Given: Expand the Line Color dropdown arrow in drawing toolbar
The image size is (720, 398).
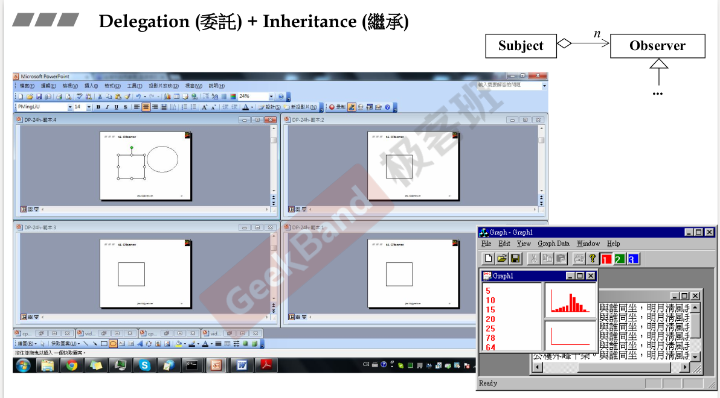Looking at the screenshot, I should 198,344.
